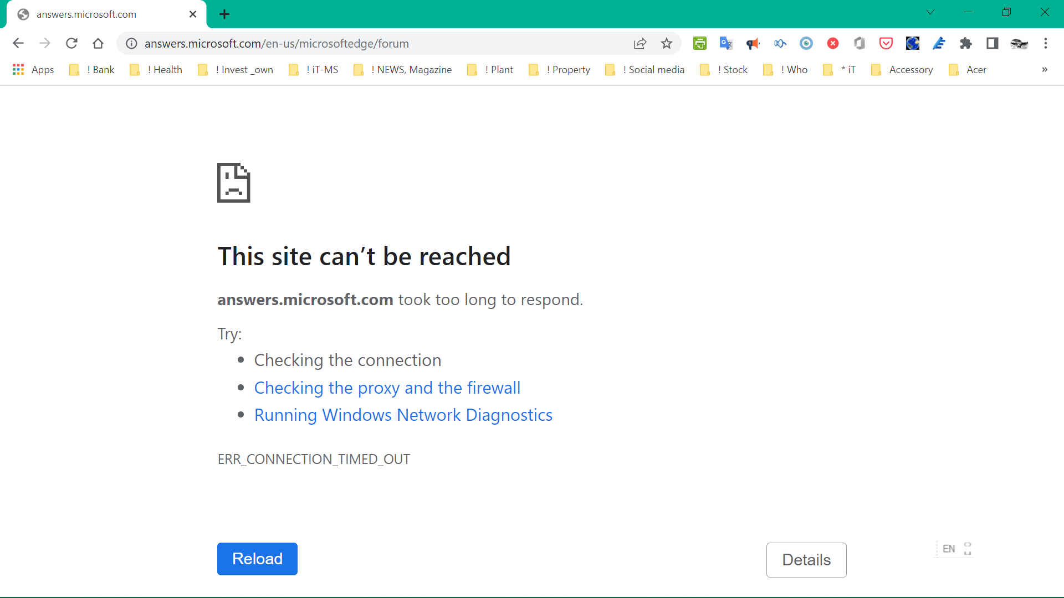The height and width of the screenshot is (598, 1064).
Task: Open the tab search dropdown arrow
Action: click(930, 12)
